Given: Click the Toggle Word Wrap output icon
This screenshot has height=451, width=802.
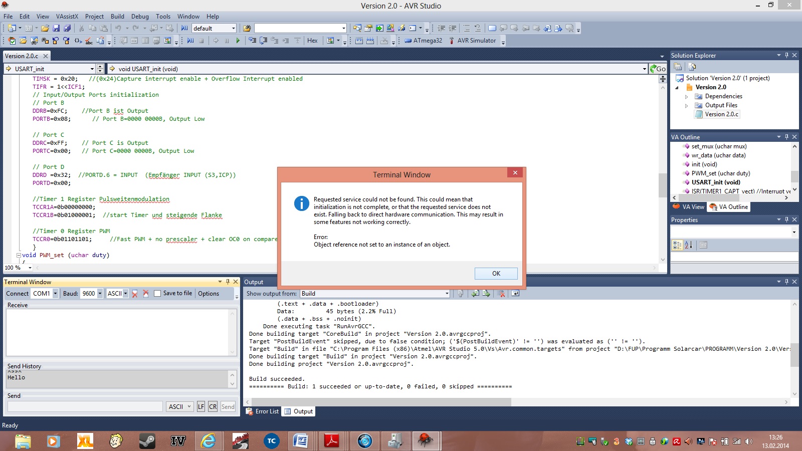Looking at the screenshot, I should click(x=515, y=294).
